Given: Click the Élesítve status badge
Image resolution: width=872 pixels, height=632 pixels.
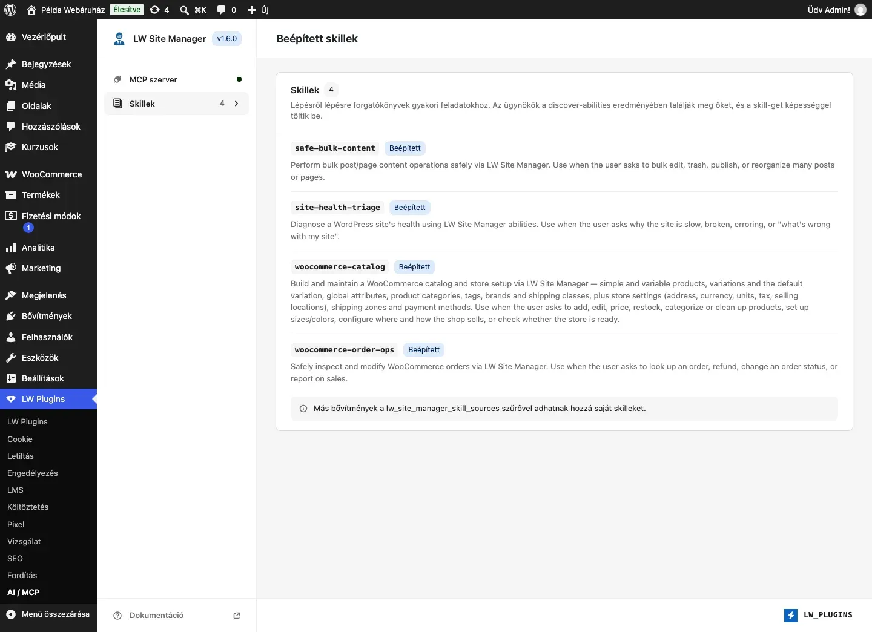Looking at the screenshot, I should click(x=127, y=10).
